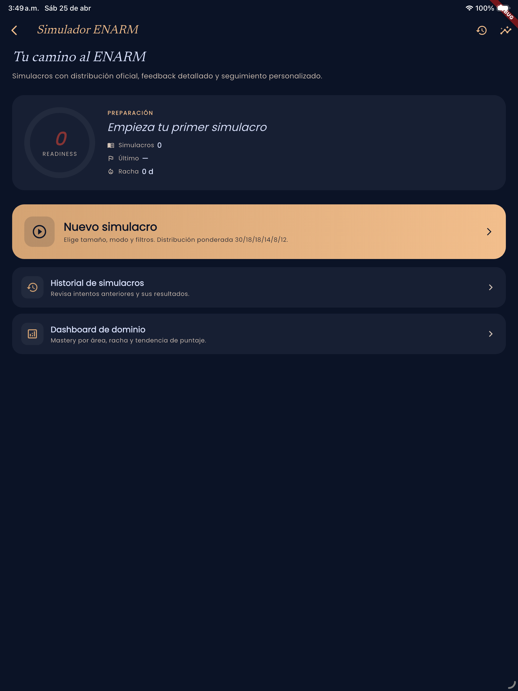This screenshot has width=518, height=691.
Task: Tap Empieza tu primer simulacro heading
Action: pos(187,127)
